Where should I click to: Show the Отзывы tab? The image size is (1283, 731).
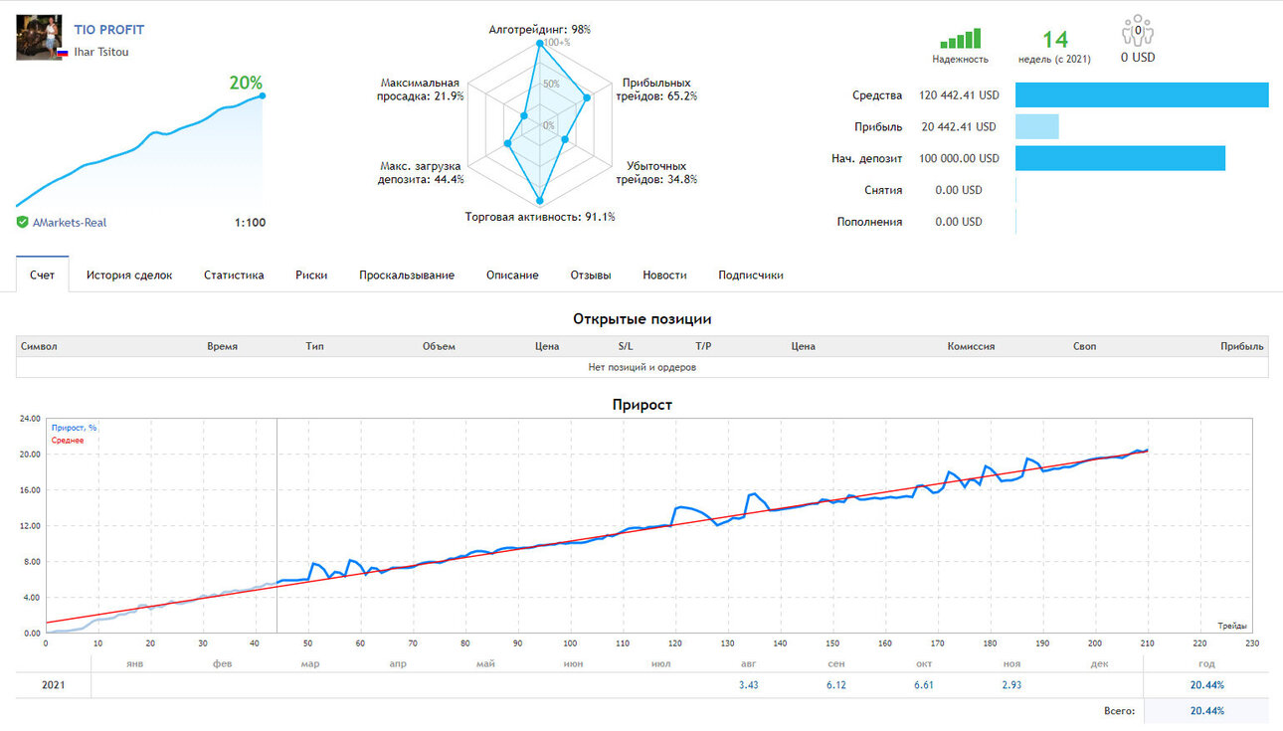(591, 274)
